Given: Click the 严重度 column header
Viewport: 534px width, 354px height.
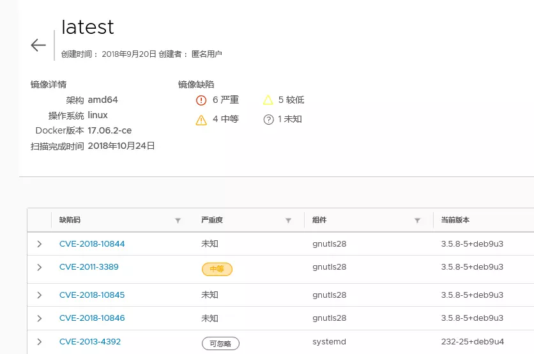Looking at the screenshot, I should point(212,220).
